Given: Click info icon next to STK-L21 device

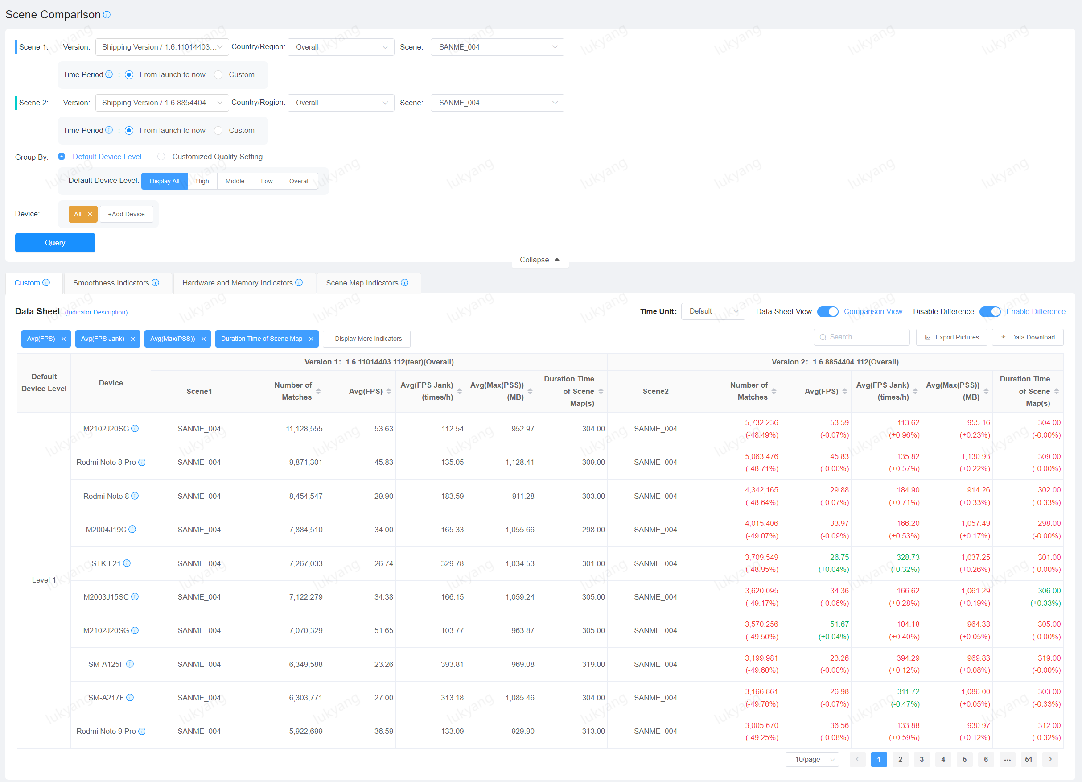Looking at the screenshot, I should pos(127,563).
